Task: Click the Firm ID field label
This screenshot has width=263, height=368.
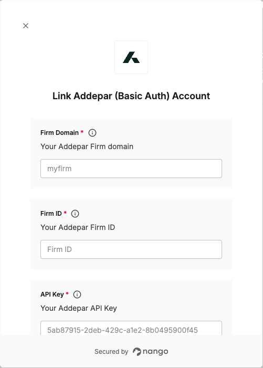Action: (x=51, y=214)
